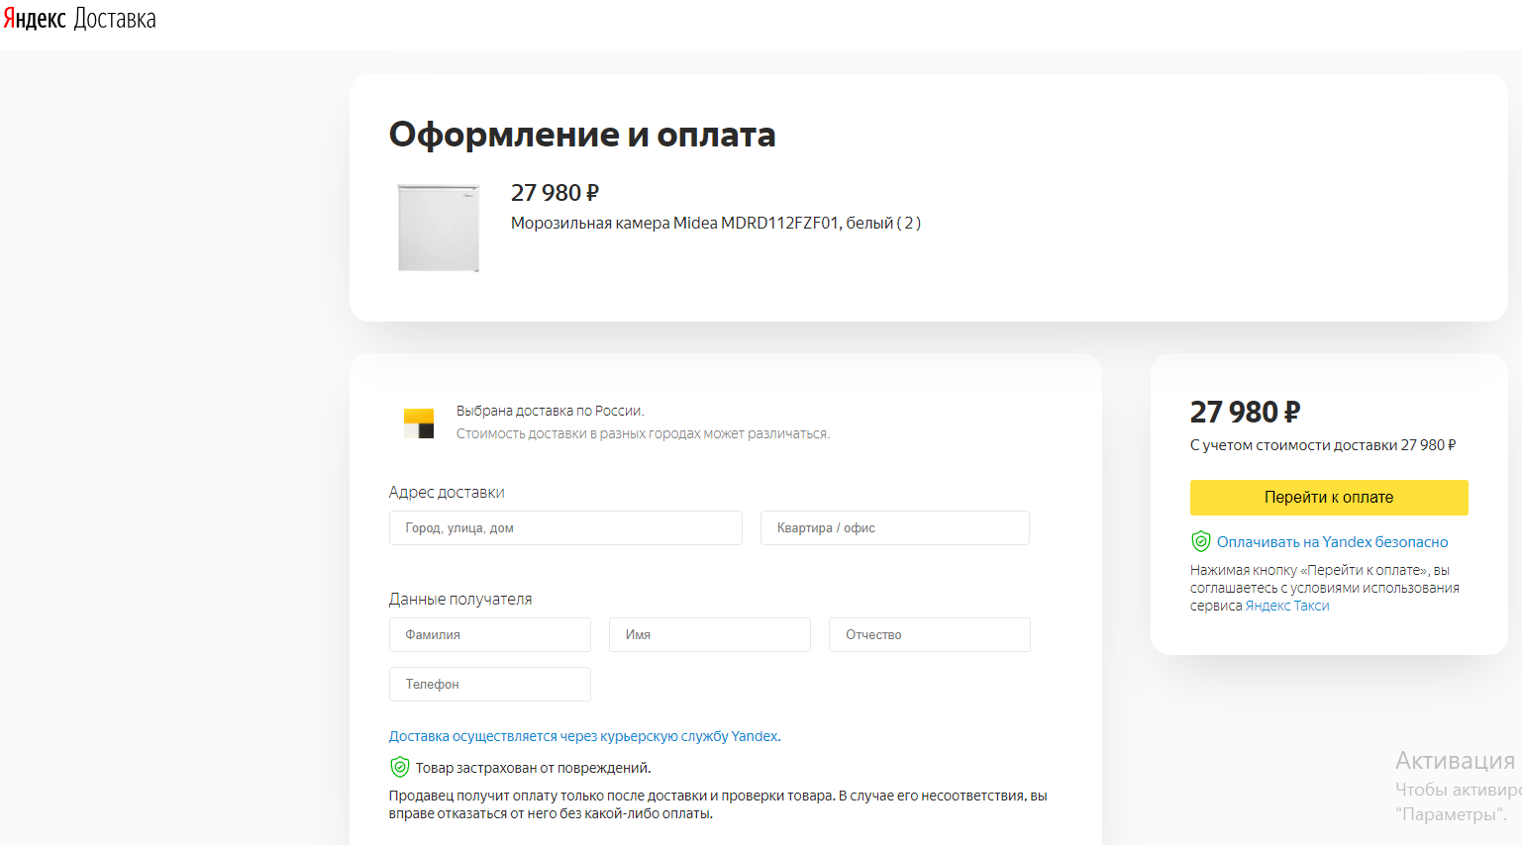Click the text 'Выбрана доставка по России.'
1522x845 pixels.
click(551, 411)
